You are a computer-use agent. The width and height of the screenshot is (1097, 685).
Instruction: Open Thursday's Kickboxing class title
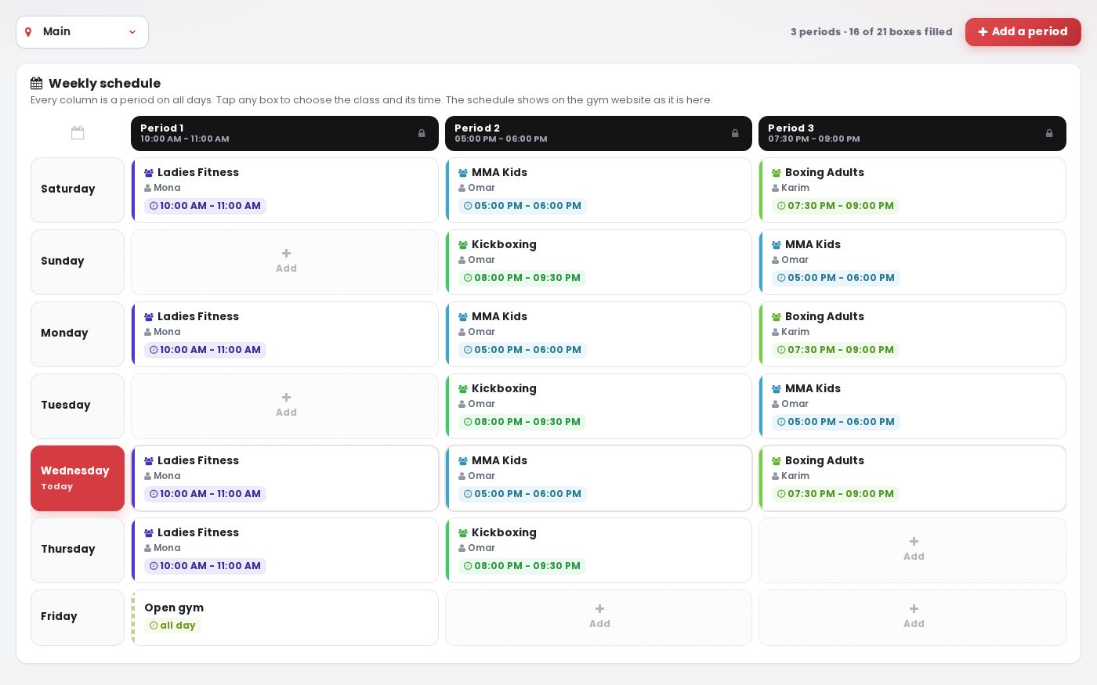pyautogui.click(x=504, y=532)
